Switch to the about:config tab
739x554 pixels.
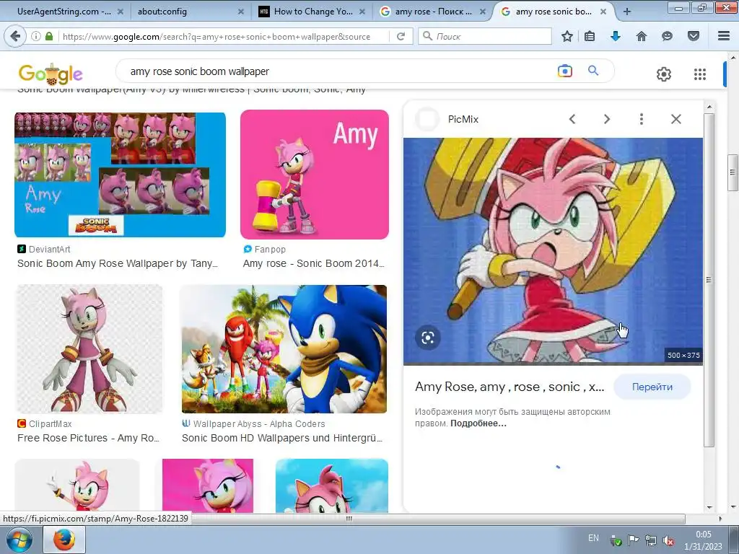pyautogui.click(x=162, y=12)
